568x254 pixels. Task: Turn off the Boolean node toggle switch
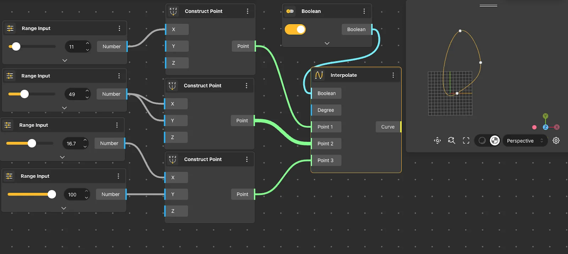coord(295,29)
